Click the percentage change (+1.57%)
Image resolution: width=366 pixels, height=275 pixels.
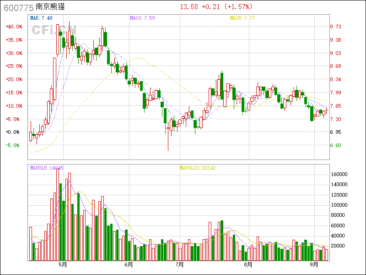point(237,7)
